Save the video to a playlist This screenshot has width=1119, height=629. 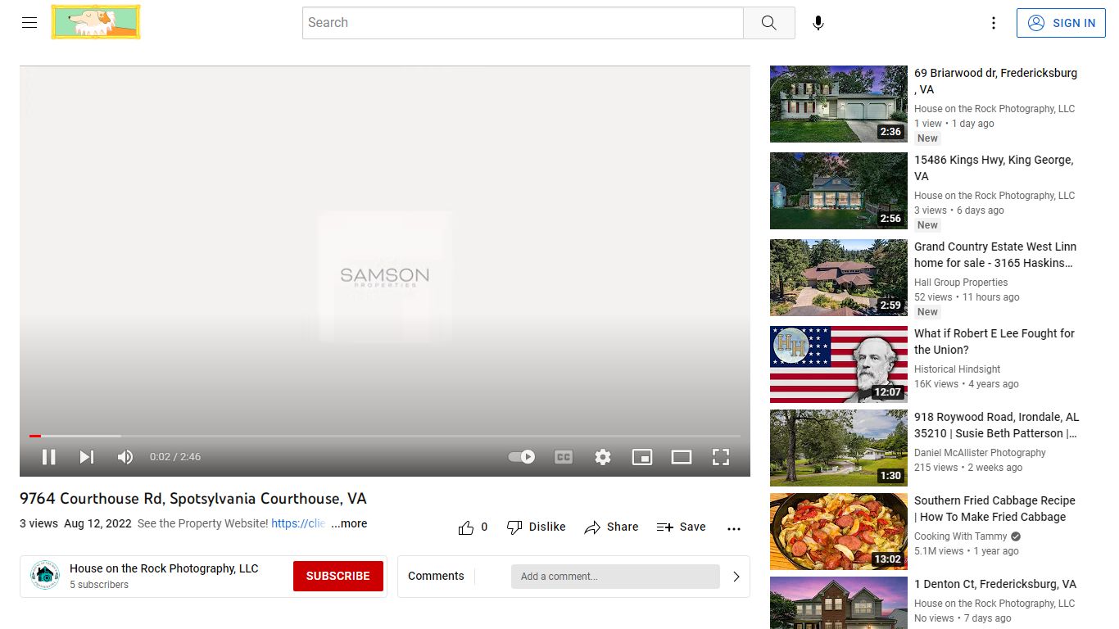(x=681, y=527)
